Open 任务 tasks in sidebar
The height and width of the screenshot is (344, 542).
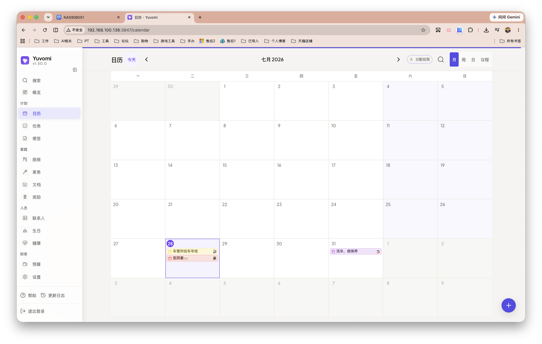tap(49, 126)
